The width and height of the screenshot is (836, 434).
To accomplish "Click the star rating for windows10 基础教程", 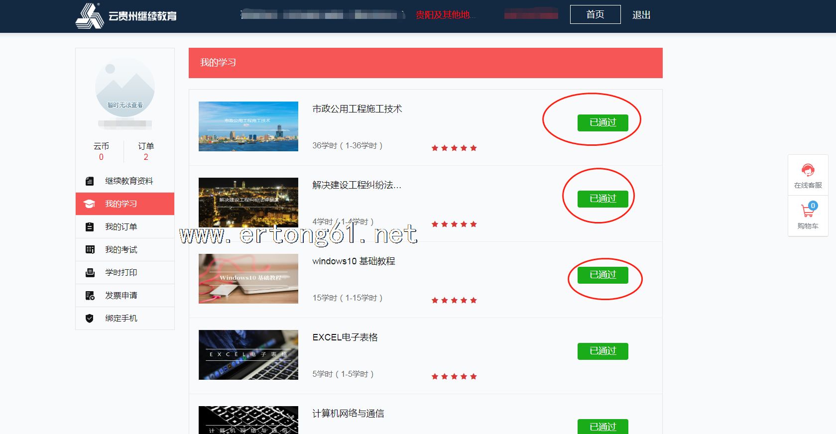I will pyautogui.click(x=454, y=300).
